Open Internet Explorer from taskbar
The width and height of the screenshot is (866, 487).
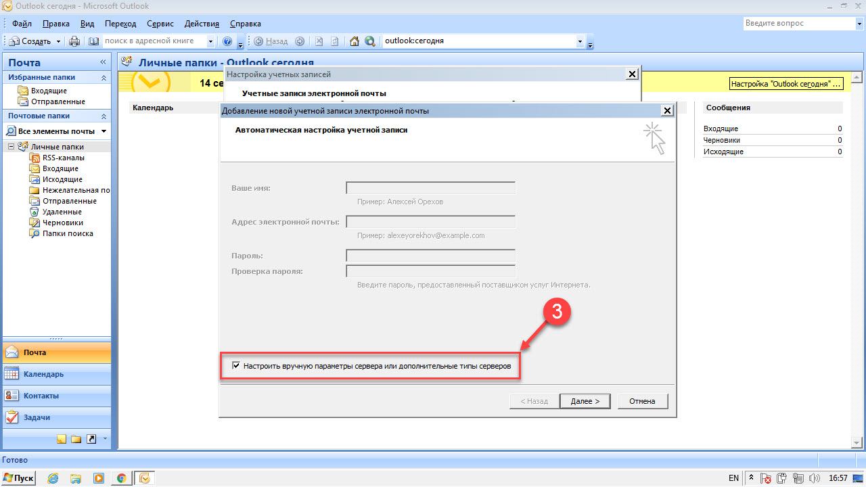coord(53,478)
